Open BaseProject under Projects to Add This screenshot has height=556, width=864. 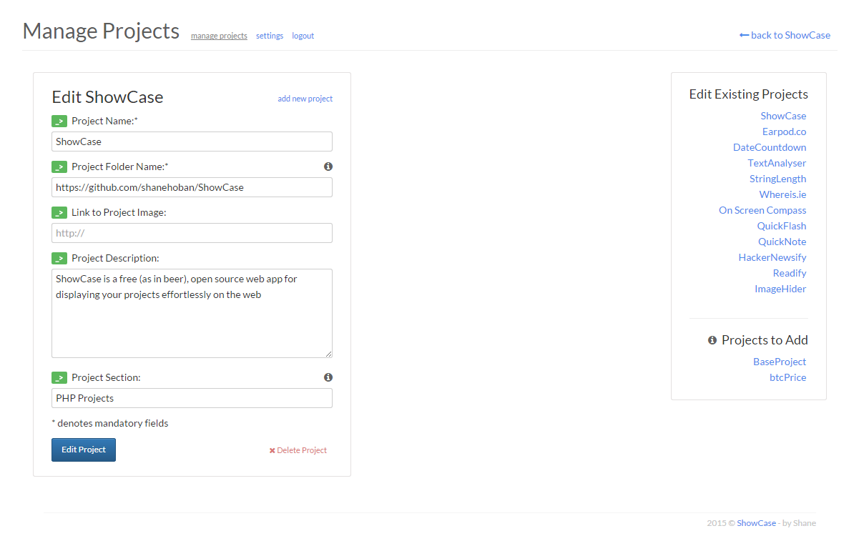(779, 362)
